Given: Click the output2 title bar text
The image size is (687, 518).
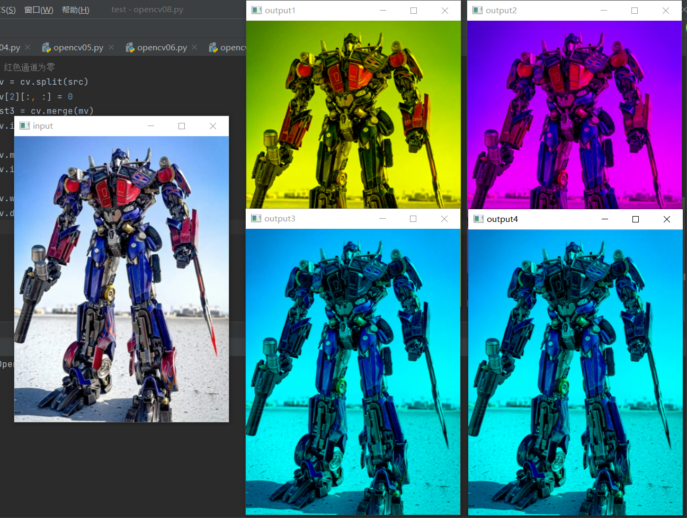Looking at the screenshot, I should click(x=501, y=11).
